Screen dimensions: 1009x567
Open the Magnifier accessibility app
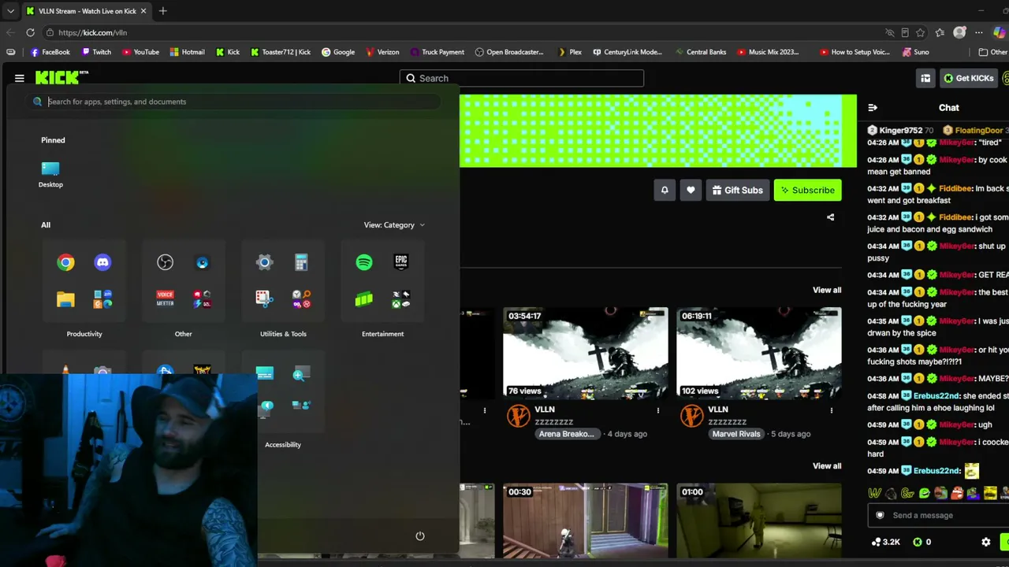(301, 375)
